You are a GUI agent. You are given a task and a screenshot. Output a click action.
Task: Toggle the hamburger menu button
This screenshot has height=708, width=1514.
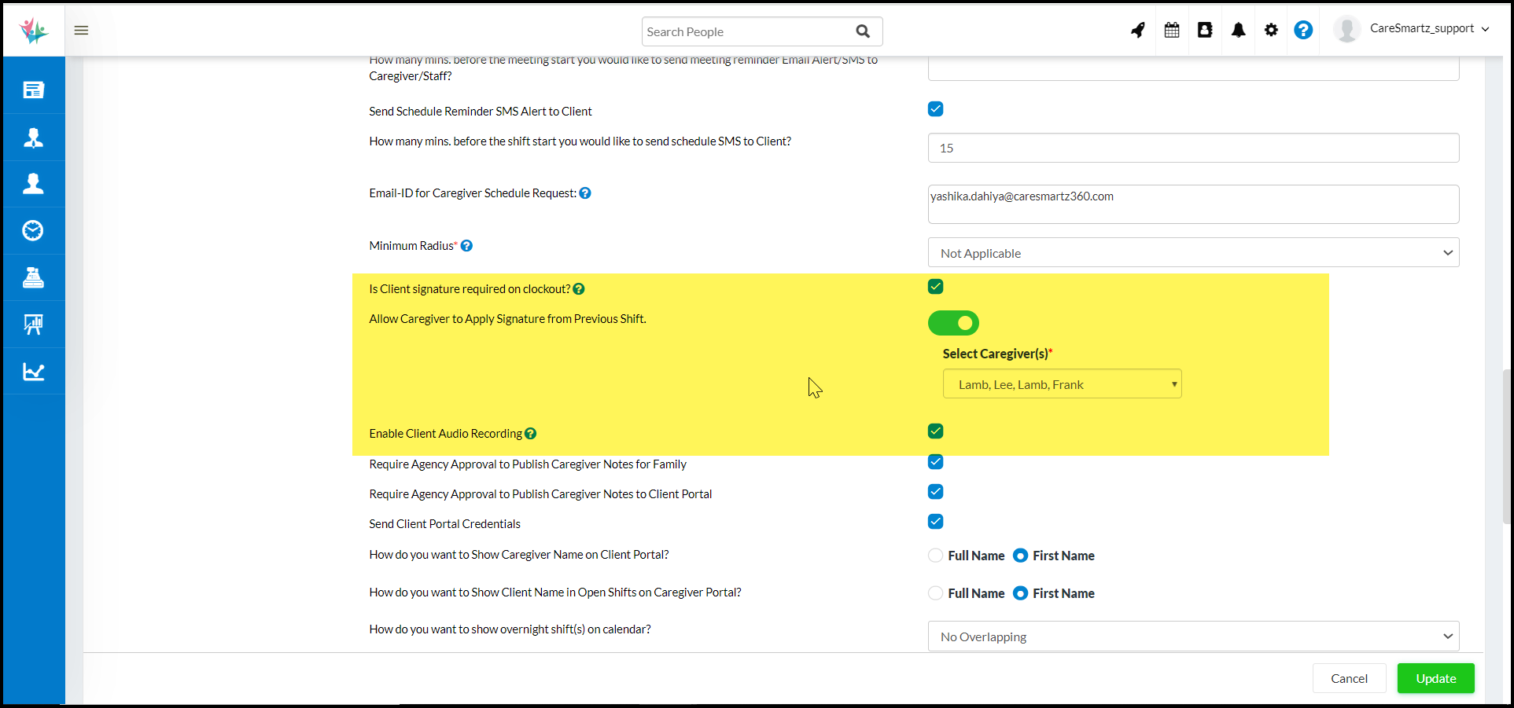click(x=81, y=30)
